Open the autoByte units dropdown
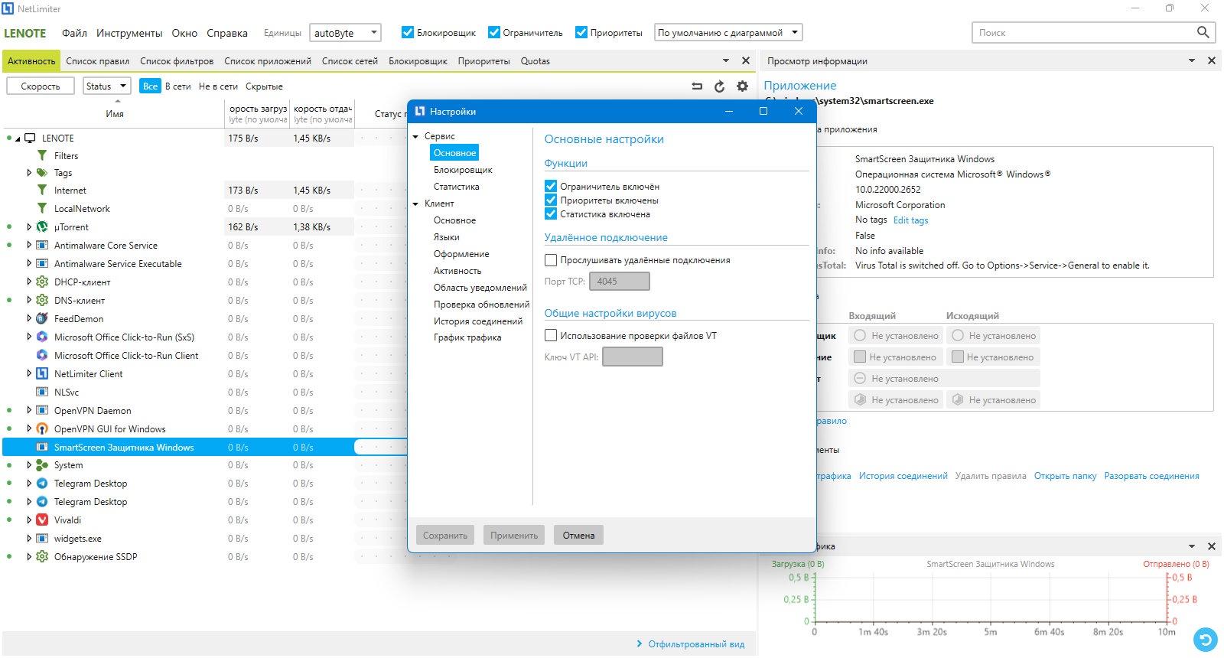The height and width of the screenshot is (658, 1224). [x=345, y=33]
